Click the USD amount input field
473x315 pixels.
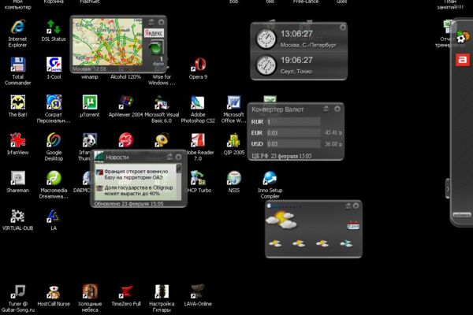[293, 144]
